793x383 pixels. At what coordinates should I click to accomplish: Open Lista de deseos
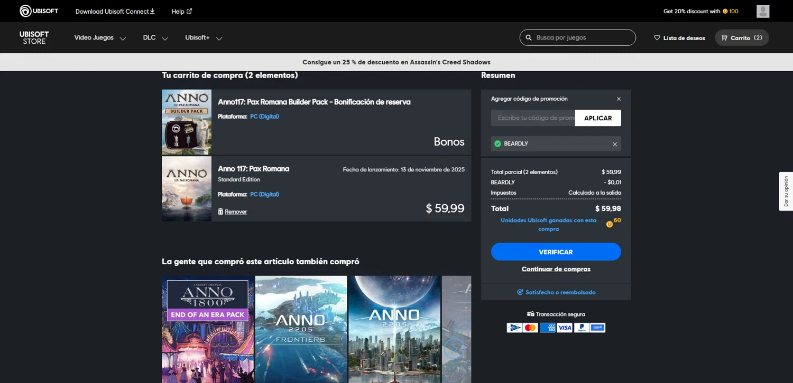point(679,38)
